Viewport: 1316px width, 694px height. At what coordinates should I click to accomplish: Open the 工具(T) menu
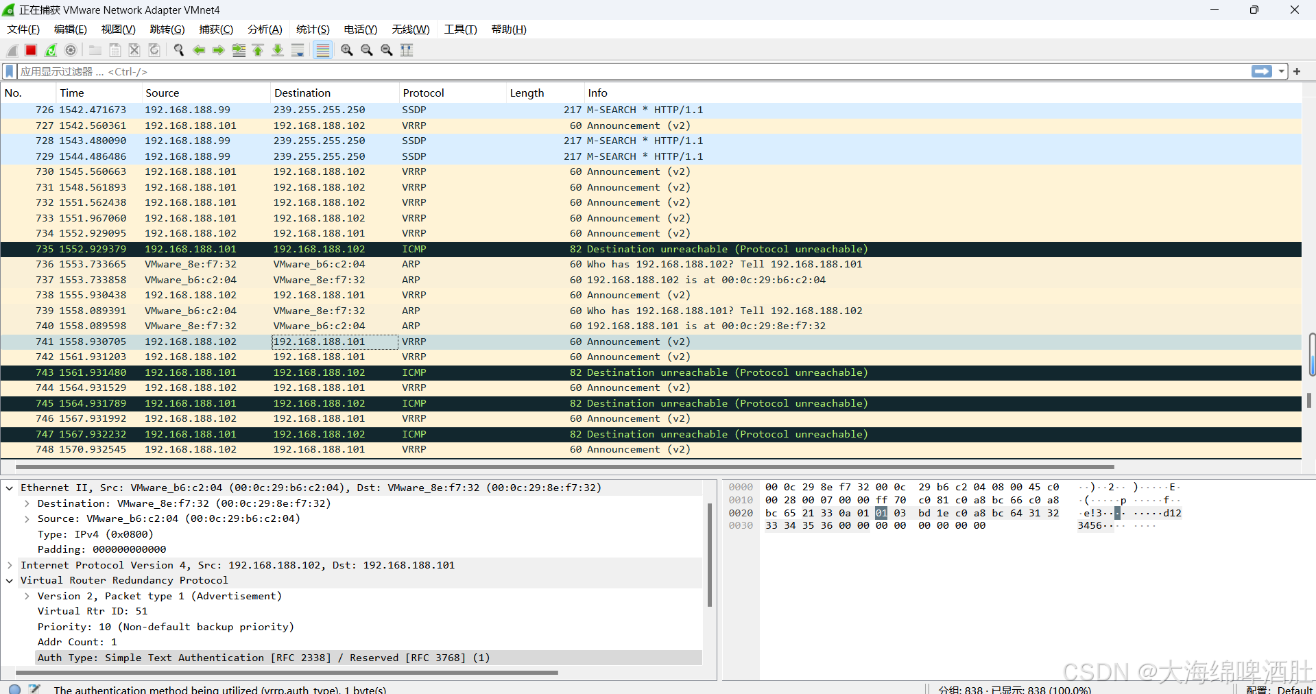tap(460, 29)
